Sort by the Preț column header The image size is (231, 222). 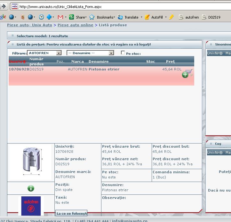coord(171,62)
